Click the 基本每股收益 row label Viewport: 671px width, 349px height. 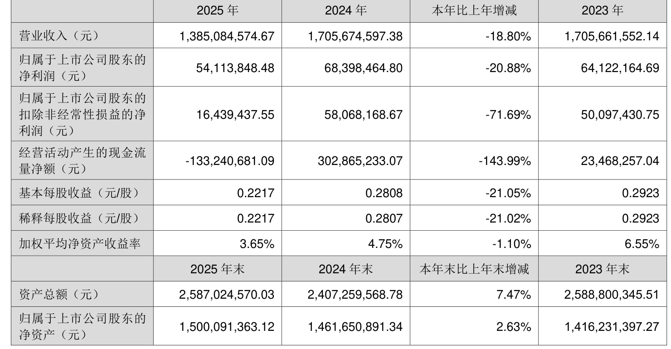pyautogui.click(x=78, y=193)
